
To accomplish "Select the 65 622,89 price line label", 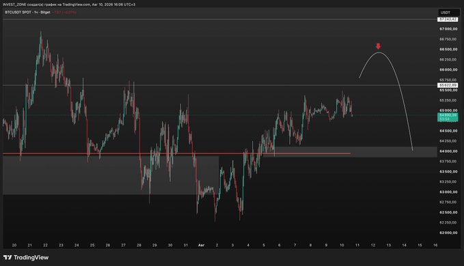I will [448, 85].
